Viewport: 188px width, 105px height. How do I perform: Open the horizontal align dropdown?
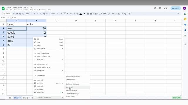coord(97,14)
